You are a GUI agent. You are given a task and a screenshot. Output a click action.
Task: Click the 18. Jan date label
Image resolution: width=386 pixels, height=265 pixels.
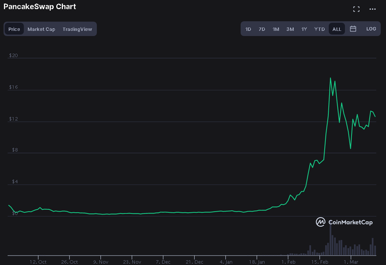pos(257,262)
